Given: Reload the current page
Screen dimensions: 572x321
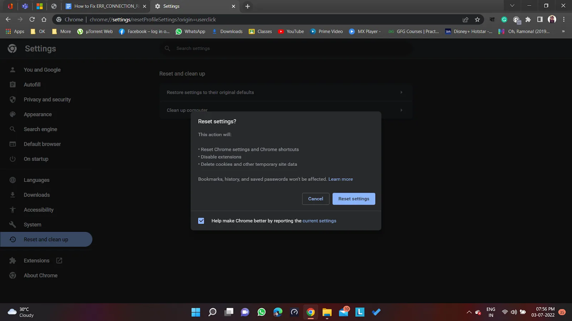Looking at the screenshot, I should [x=32, y=20].
